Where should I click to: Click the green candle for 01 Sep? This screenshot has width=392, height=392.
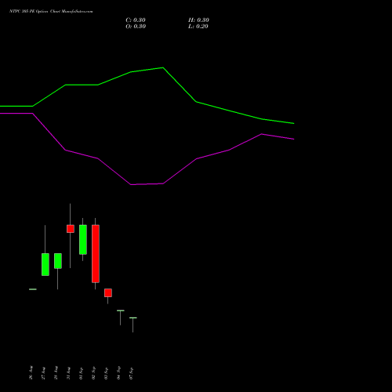(x=83, y=239)
